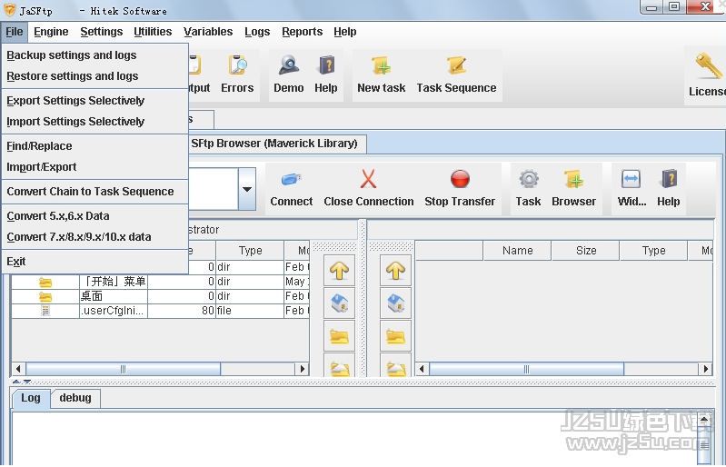Click left pane scroll-right arrow

[302, 369]
